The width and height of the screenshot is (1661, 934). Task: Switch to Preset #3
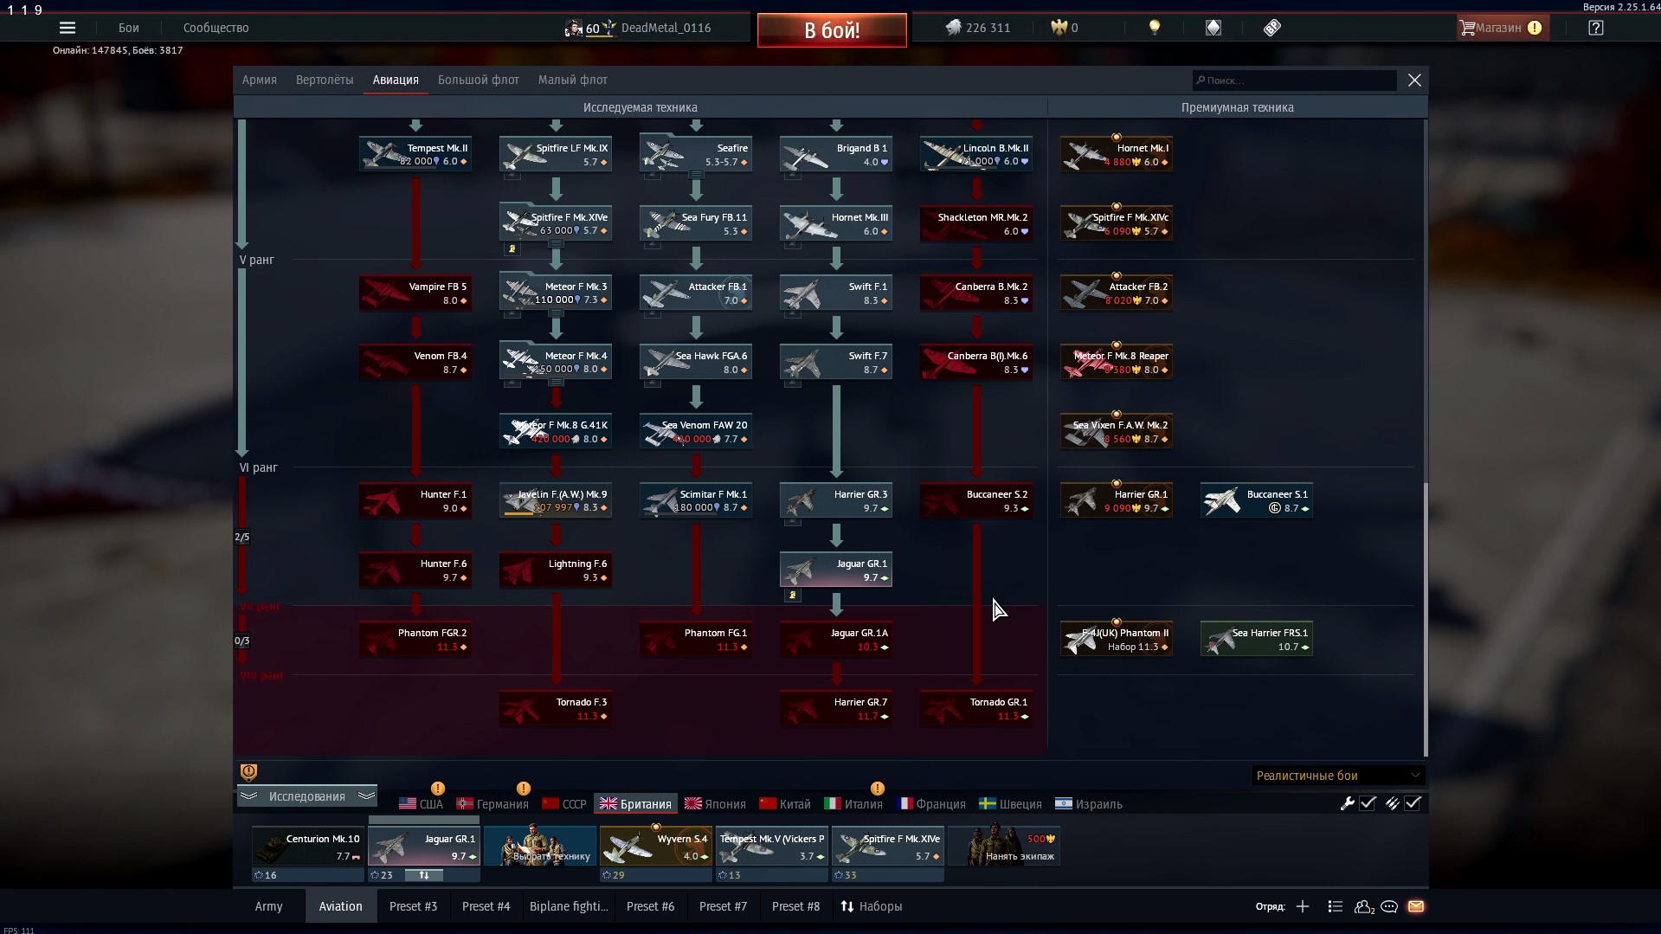[x=413, y=906]
